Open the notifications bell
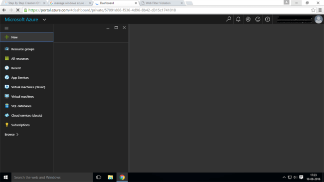The height and width of the screenshot is (182, 324). coord(238,19)
